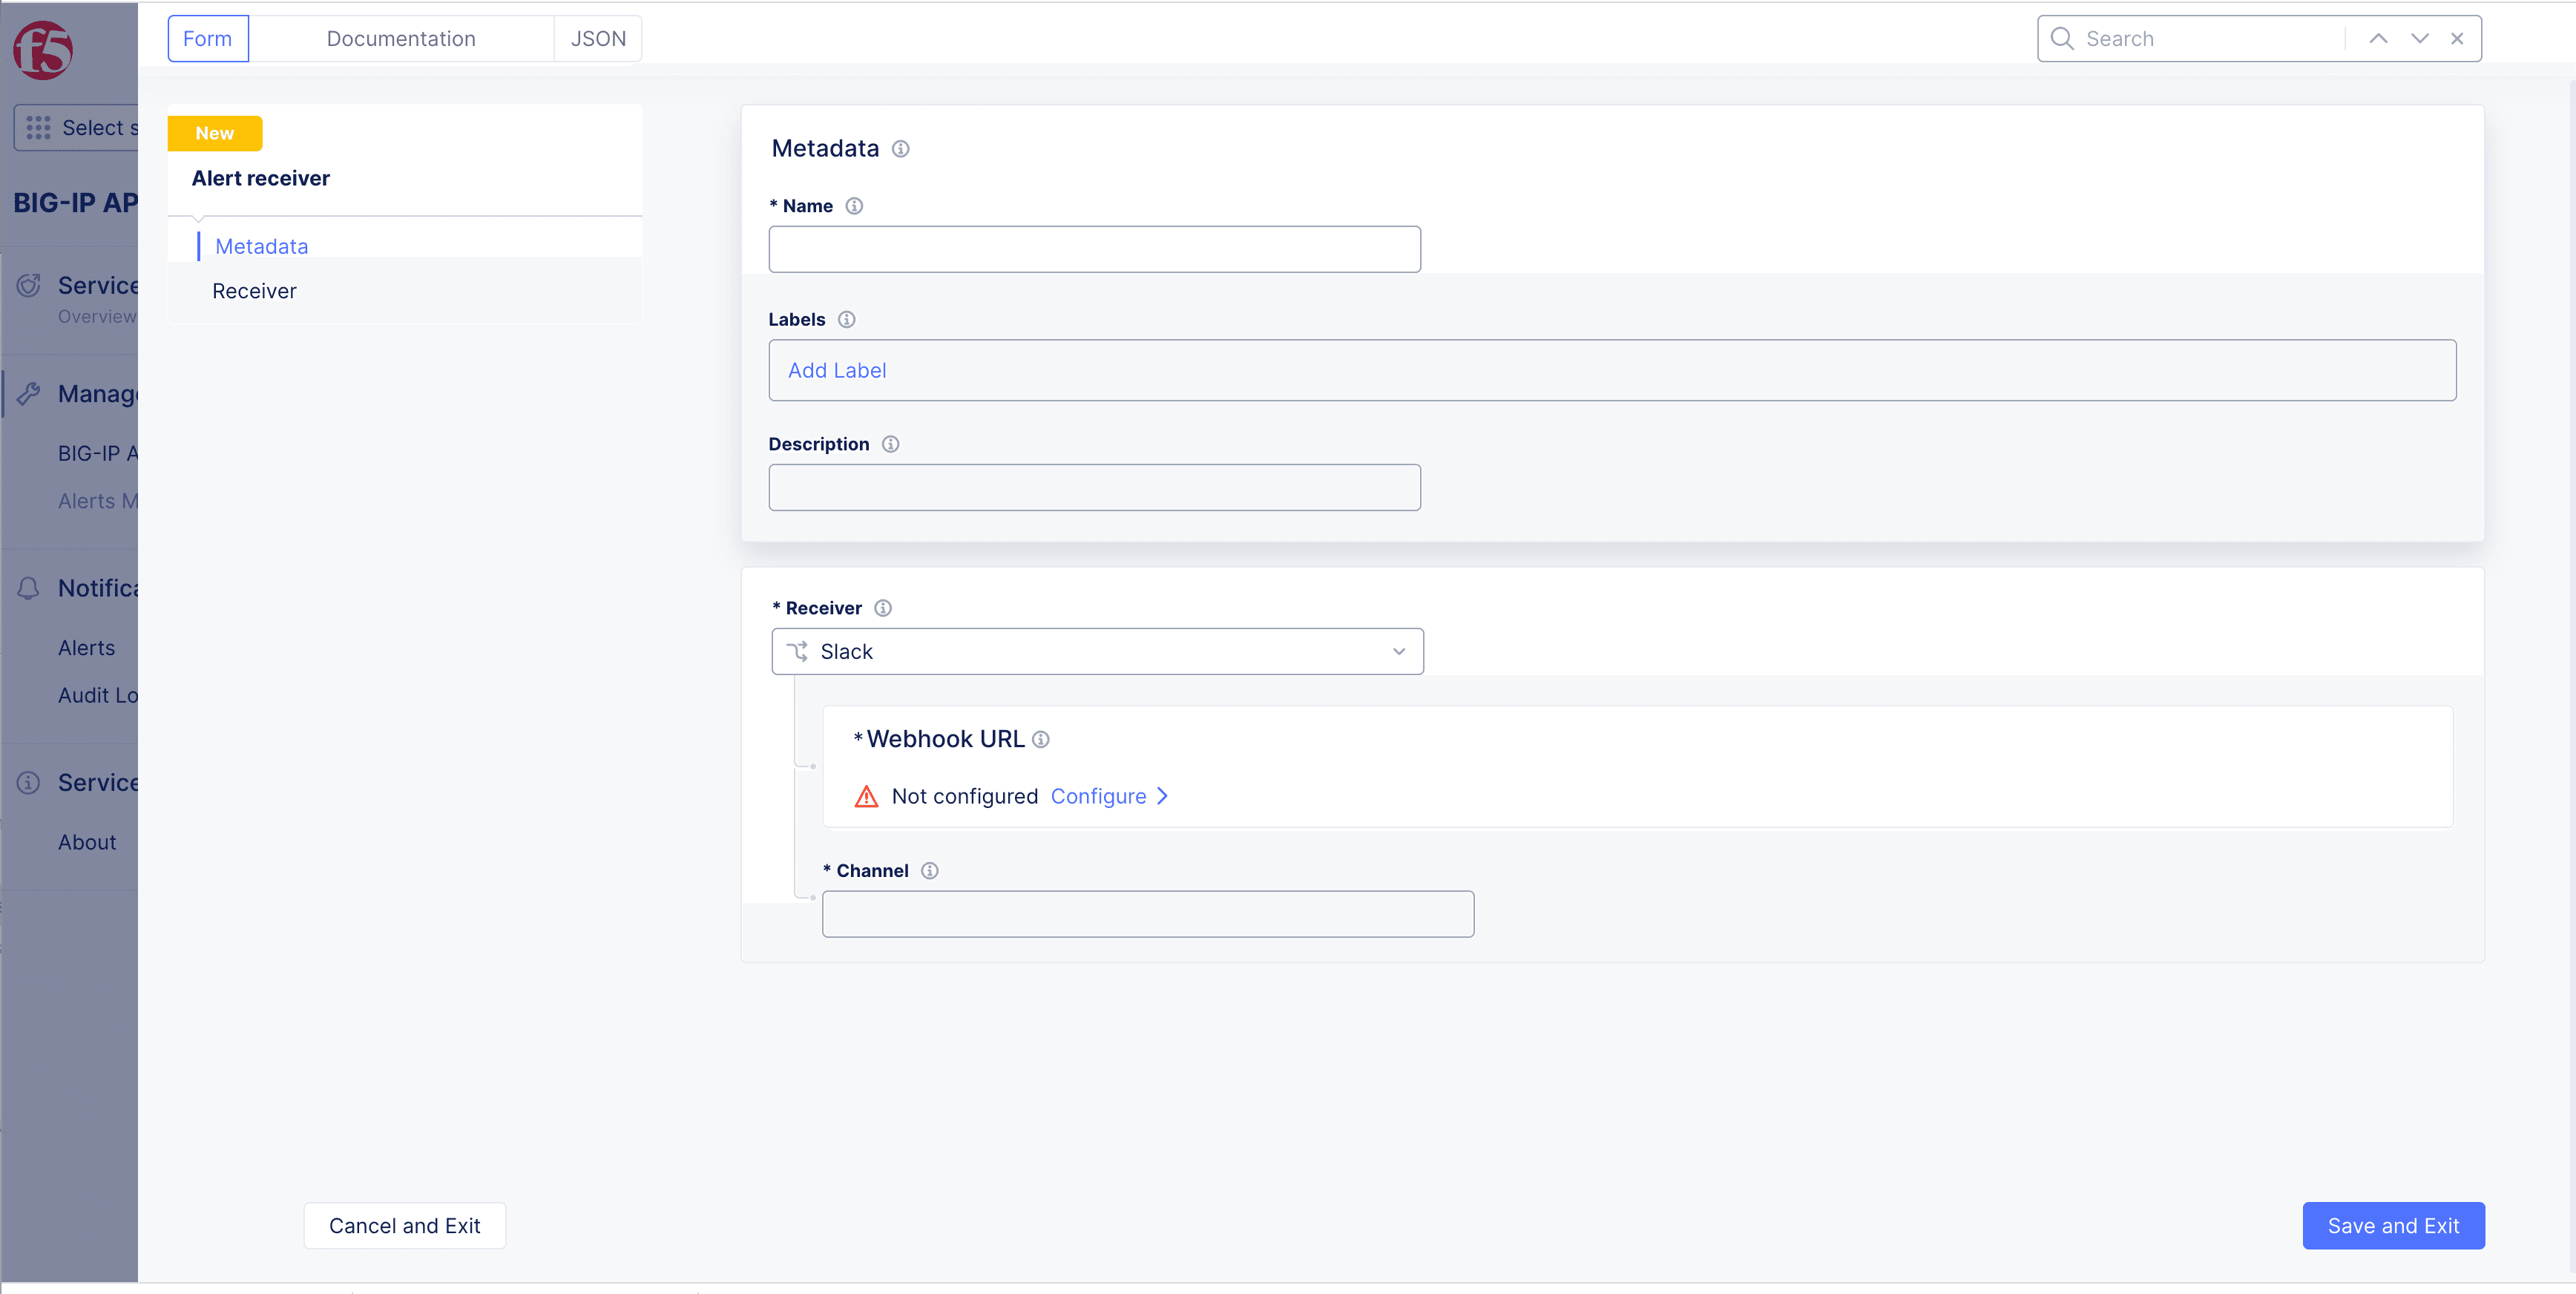Viewport: 2576px width, 1294px height.
Task: Open the Receiver dropdown showing Slack
Action: click(x=1097, y=651)
